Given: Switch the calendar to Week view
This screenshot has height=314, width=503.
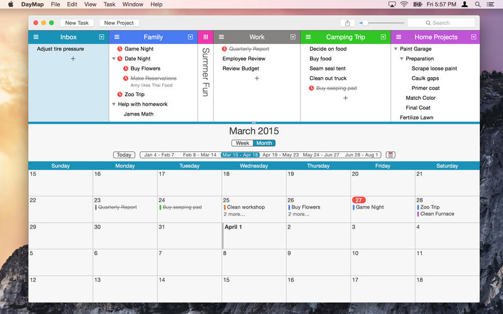Looking at the screenshot, I should pos(242,143).
